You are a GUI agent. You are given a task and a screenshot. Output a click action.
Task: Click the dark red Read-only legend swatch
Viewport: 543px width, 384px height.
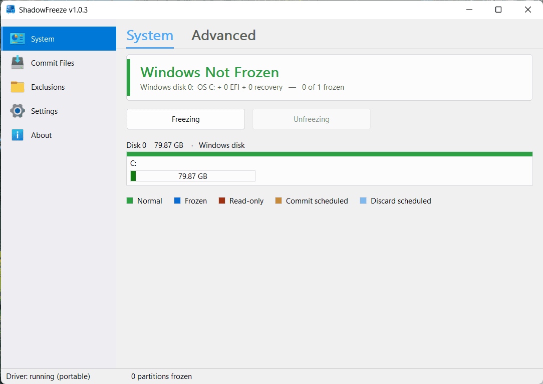(x=222, y=201)
